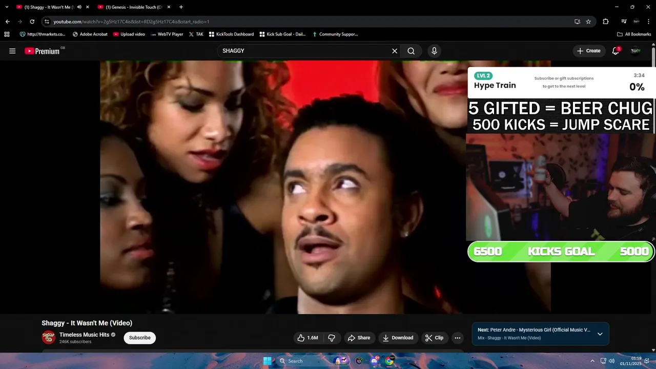Screen dimensions: 656x369
Task: Click the Hype Train overlay banner
Action: (x=561, y=83)
